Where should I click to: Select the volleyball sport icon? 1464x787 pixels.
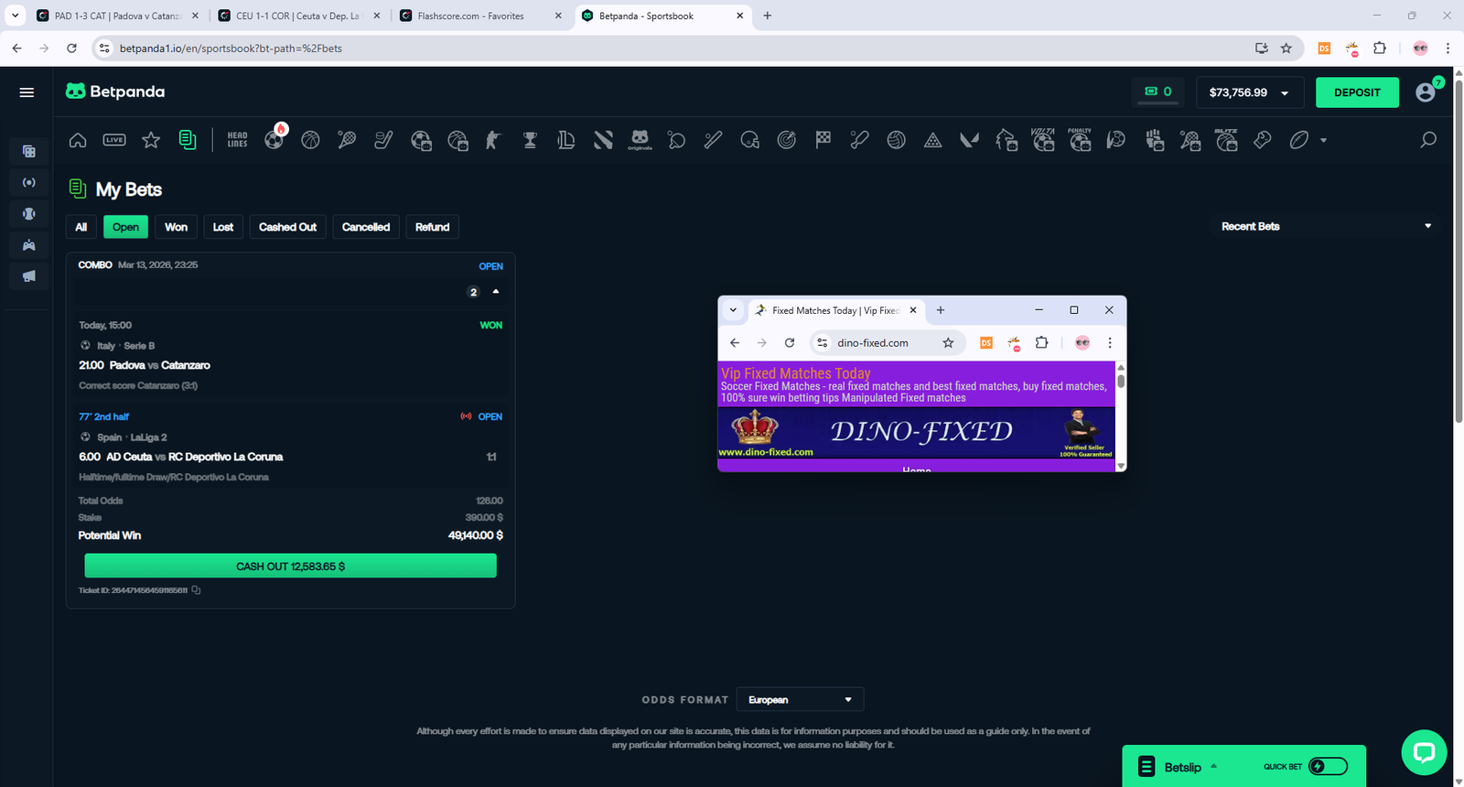tap(896, 140)
